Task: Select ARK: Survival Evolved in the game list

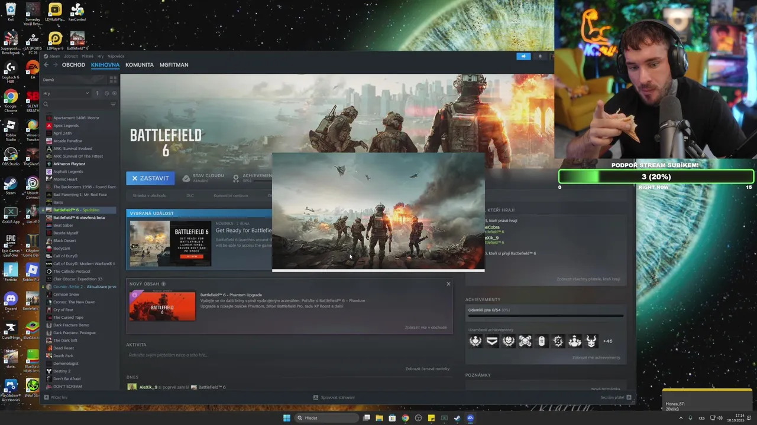Action: 73,149
